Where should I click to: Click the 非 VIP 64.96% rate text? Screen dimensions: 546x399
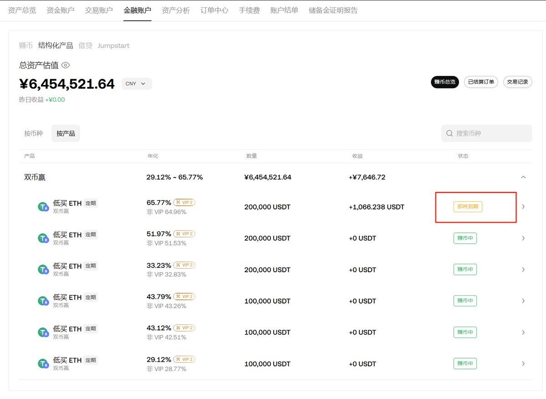[x=167, y=212]
